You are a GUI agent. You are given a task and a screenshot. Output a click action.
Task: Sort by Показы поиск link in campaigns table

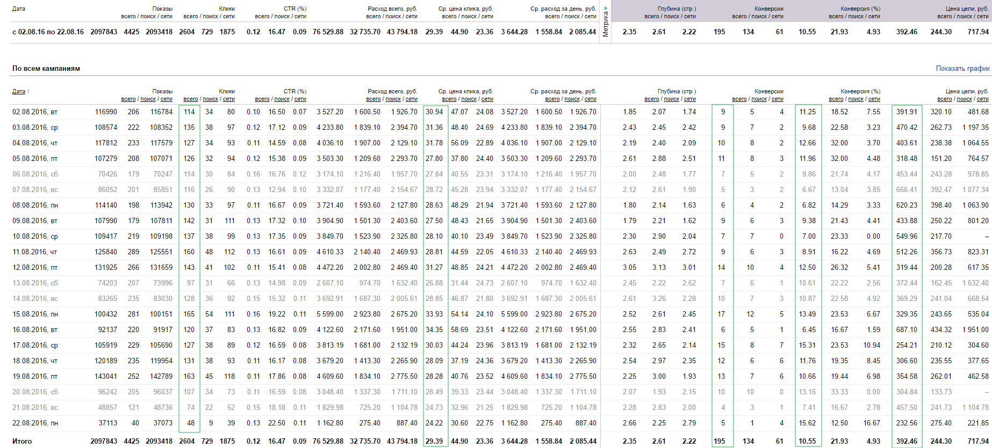(148, 99)
